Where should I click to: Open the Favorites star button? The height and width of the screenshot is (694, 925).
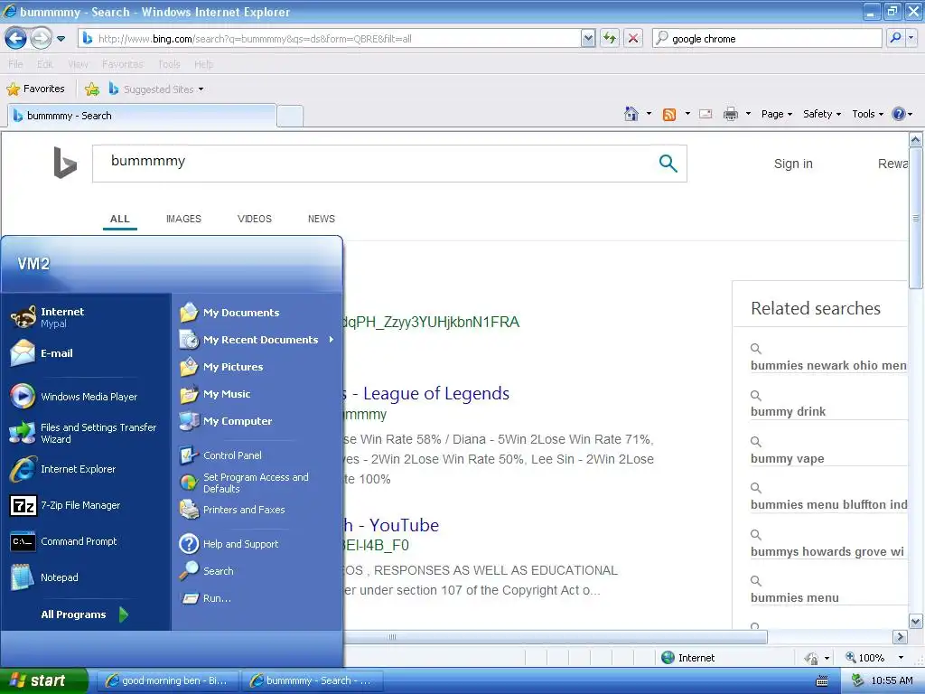(36, 89)
